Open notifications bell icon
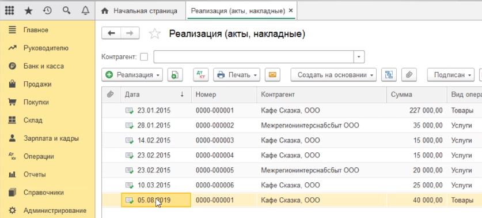The image size is (482, 218). click(85, 11)
